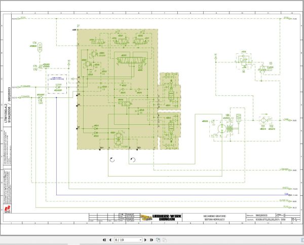Click the greyed-out next-view icon
The image size is (304, 245).
165,240
